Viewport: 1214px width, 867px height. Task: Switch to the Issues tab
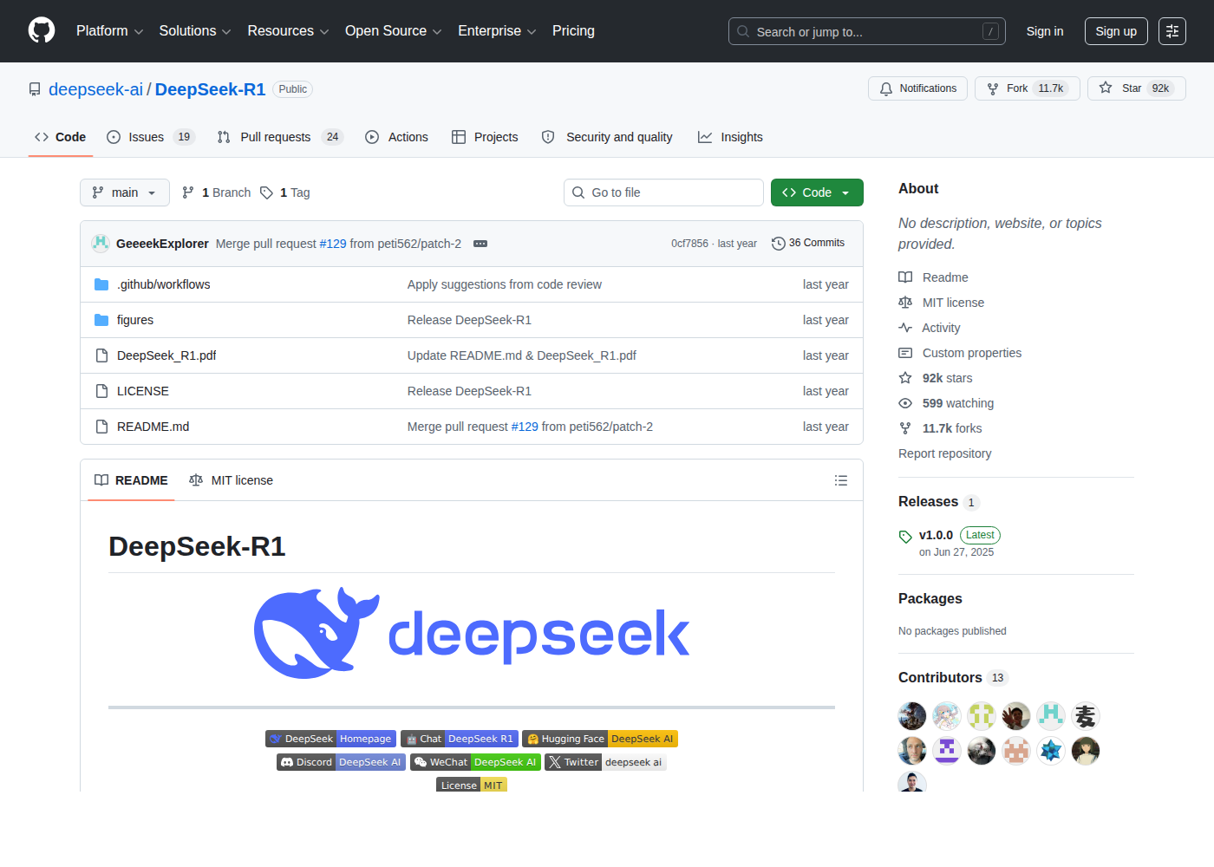[x=151, y=137]
